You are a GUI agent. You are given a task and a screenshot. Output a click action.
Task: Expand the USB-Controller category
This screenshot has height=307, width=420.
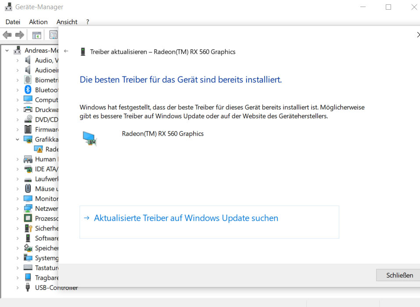point(18,288)
